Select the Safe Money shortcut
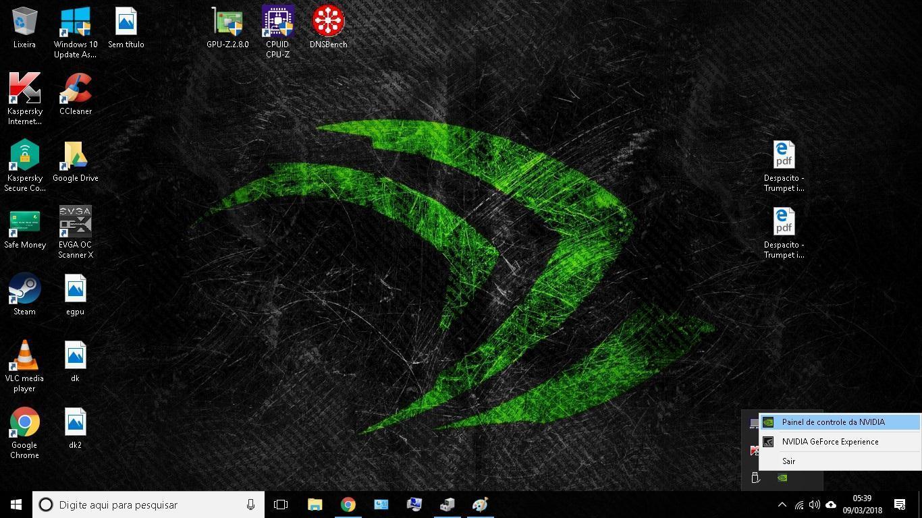Image resolution: width=922 pixels, height=518 pixels. click(x=24, y=229)
